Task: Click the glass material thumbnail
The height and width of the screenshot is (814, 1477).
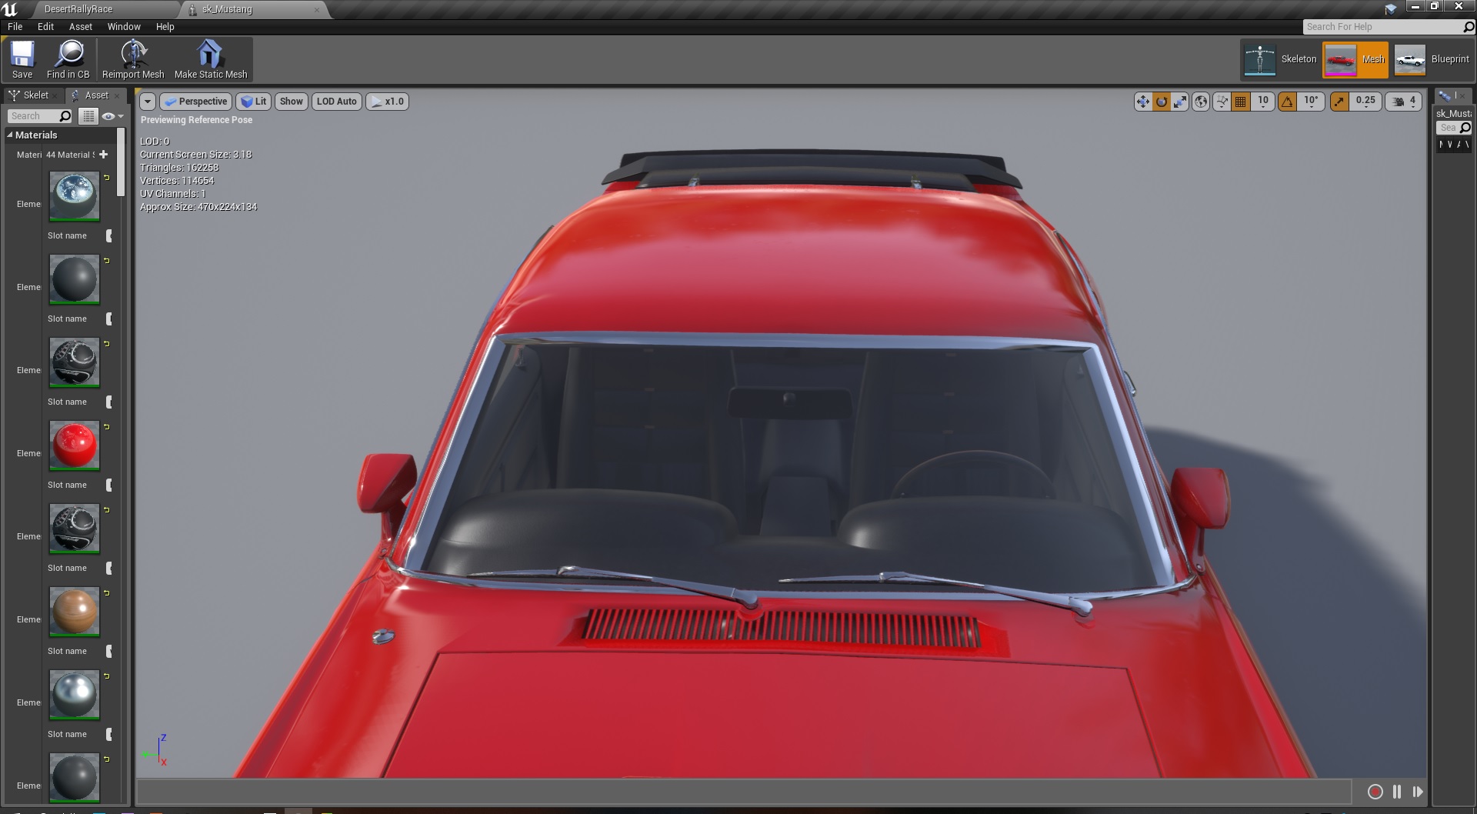Action: click(75, 195)
